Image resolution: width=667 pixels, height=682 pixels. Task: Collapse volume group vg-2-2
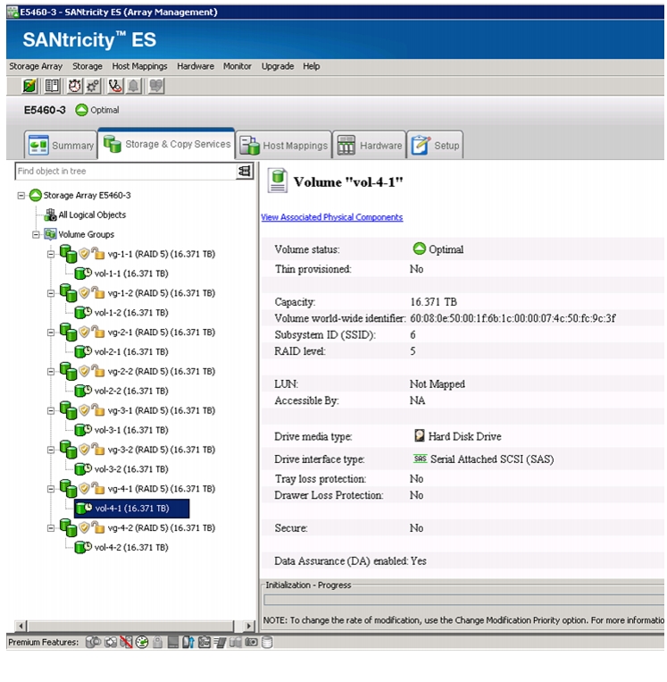[x=51, y=372]
